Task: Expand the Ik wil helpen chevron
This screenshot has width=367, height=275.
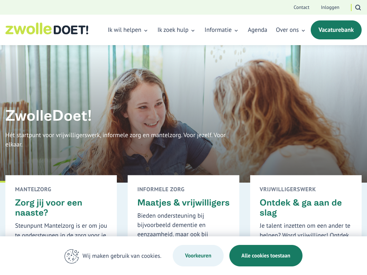Action: pos(146,30)
